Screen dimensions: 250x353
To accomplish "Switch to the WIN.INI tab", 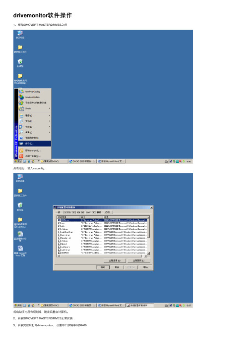I will click(80, 212).
